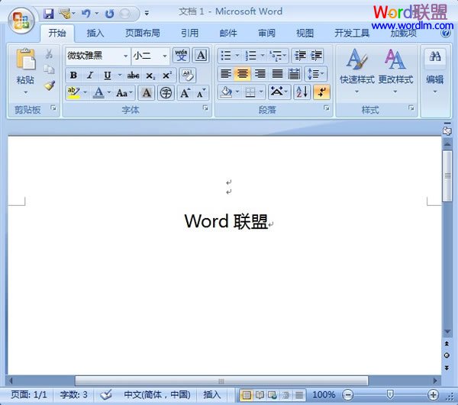Increase paragraph indent
This screenshot has width=458, height=405.
coord(316,55)
